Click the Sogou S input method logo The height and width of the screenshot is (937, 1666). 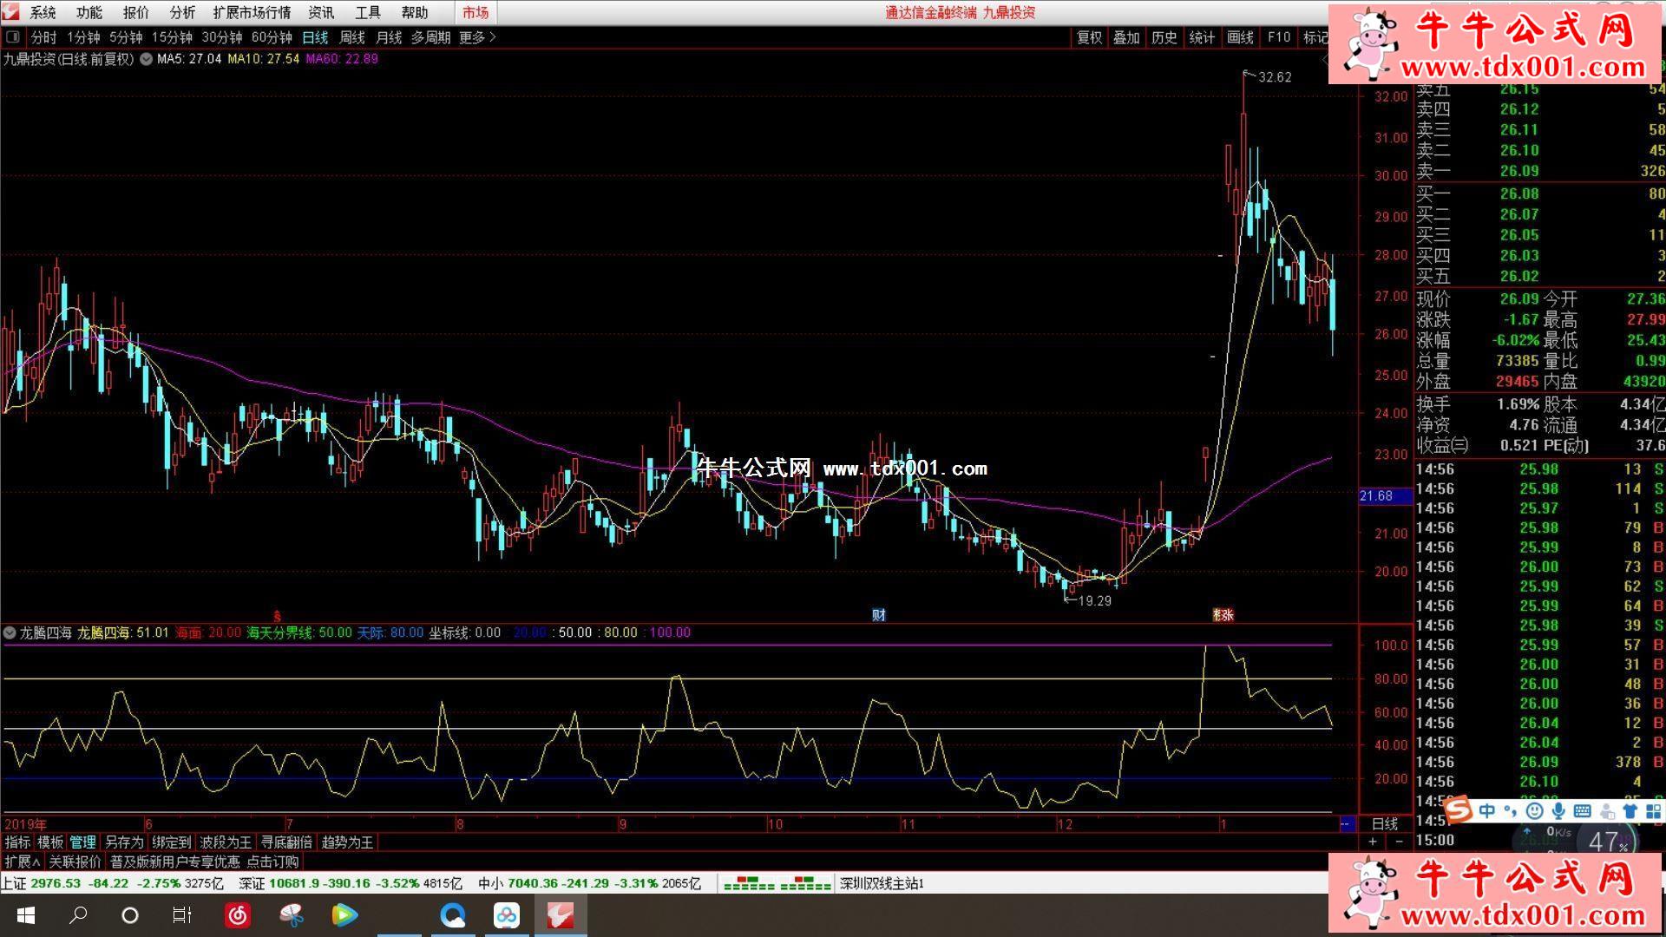point(1459,811)
